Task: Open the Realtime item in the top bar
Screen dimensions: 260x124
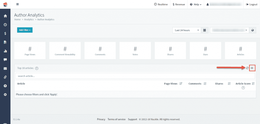Action: coord(161,4)
